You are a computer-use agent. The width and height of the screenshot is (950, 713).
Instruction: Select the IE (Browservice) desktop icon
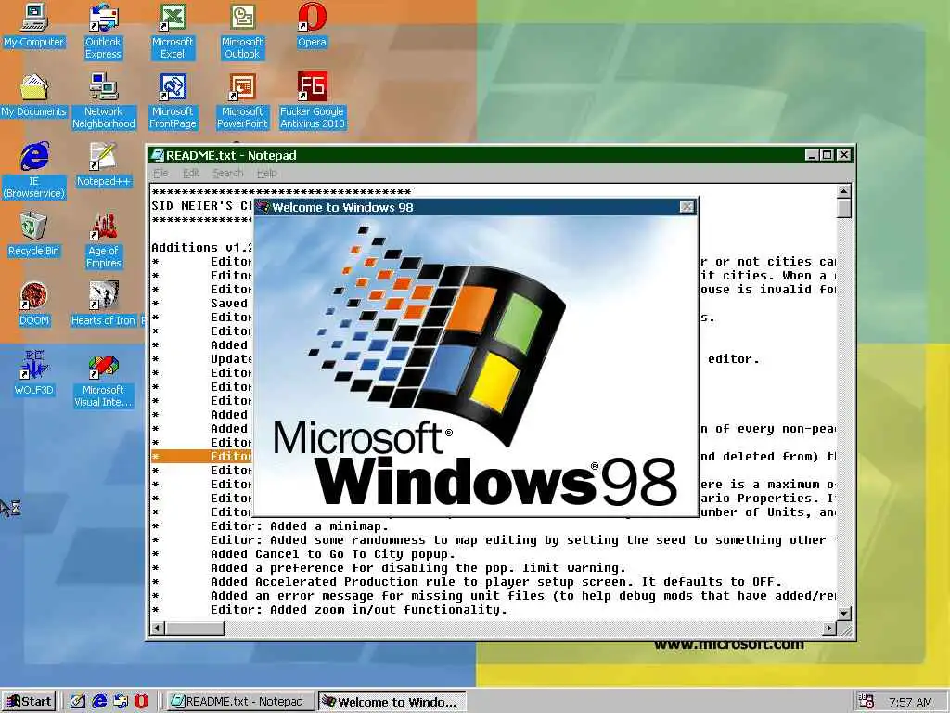(x=34, y=171)
